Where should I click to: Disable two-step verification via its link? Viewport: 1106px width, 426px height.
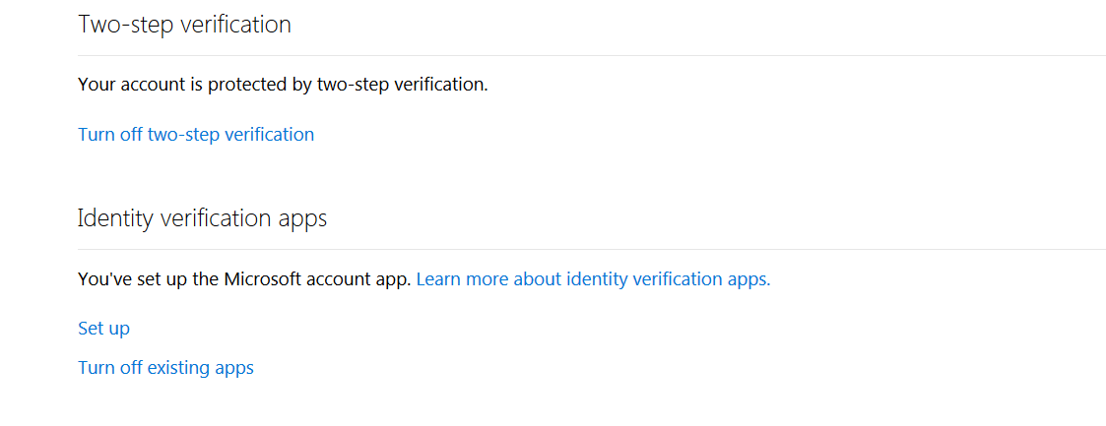click(196, 135)
